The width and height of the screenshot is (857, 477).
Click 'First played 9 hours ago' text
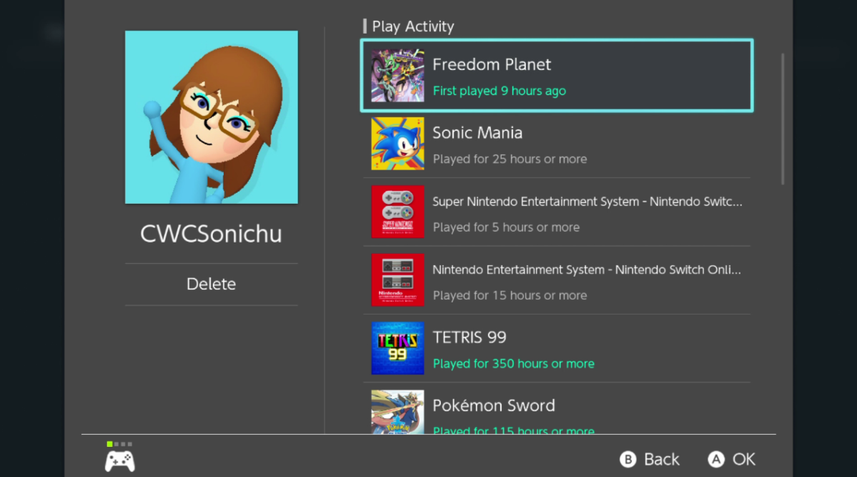tap(500, 91)
